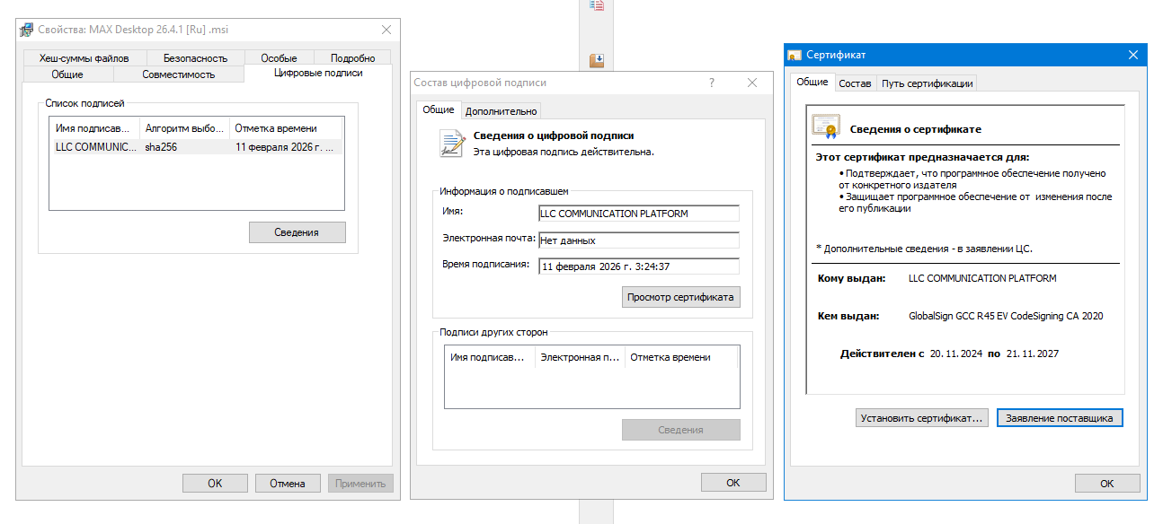Select Общие tab in Сертификат window

tap(812, 82)
